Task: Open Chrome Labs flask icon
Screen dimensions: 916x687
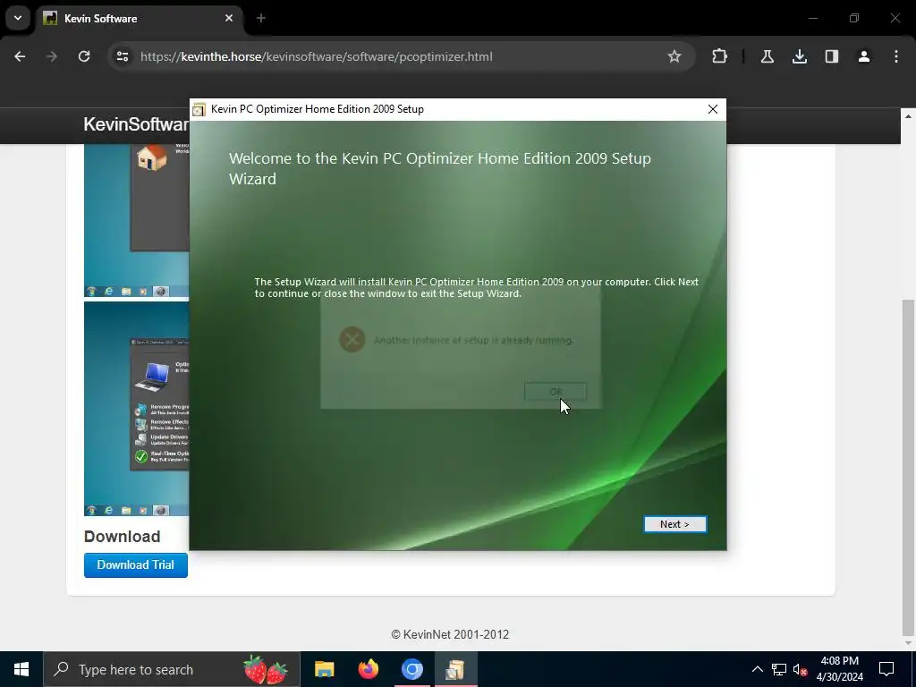Action: pyautogui.click(x=767, y=56)
